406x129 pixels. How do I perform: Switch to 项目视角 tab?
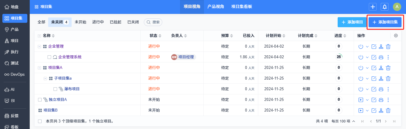(x=192, y=7)
